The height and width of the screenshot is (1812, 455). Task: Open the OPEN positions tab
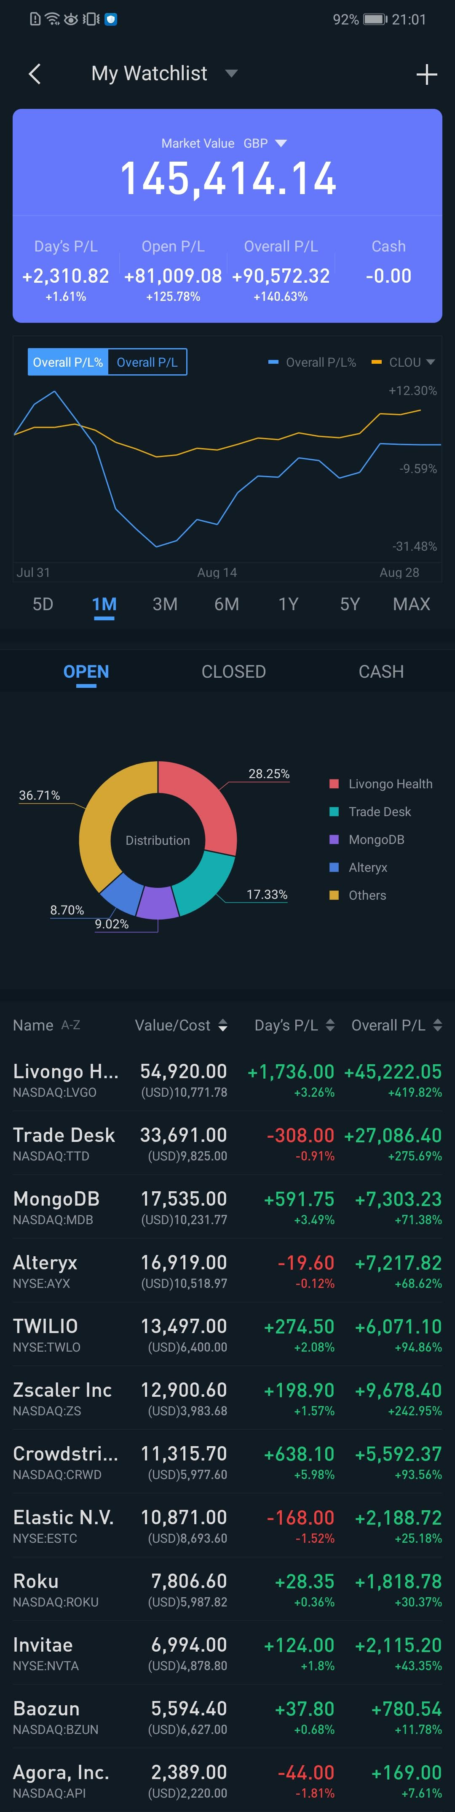click(86, 672)
